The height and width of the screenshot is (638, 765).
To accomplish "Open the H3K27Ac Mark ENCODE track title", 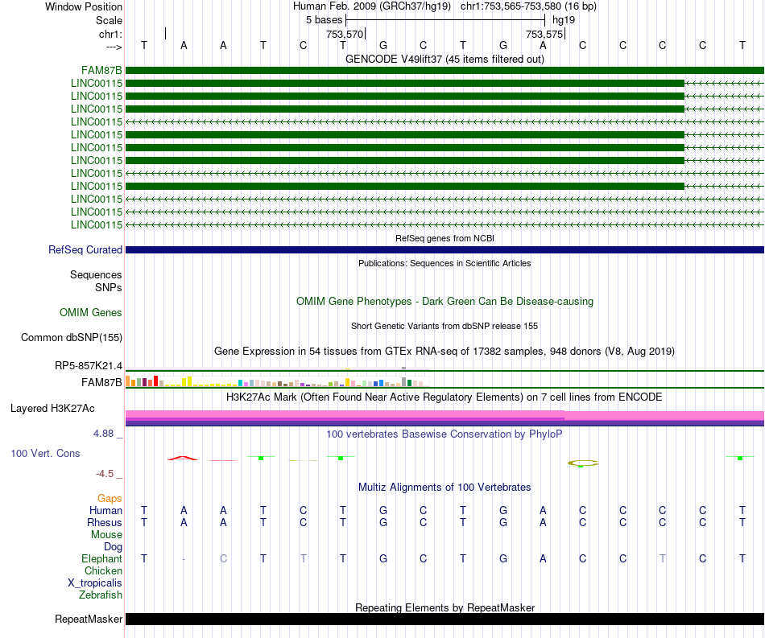I will coord(445,397).
